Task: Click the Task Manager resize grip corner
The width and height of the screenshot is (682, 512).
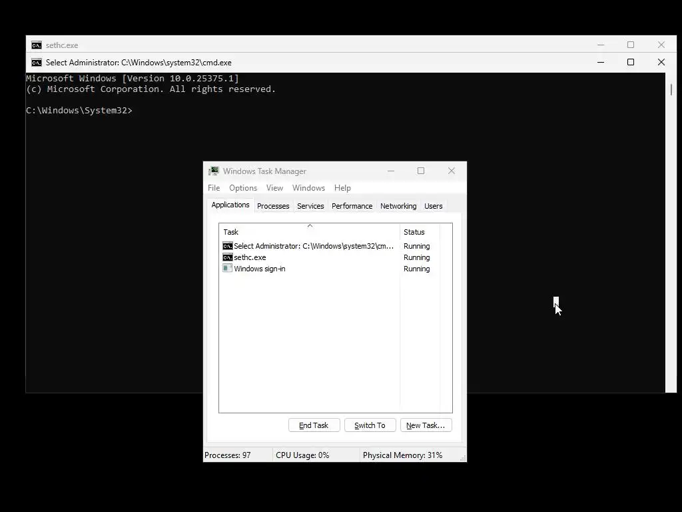Action: (x=463, y=457)
